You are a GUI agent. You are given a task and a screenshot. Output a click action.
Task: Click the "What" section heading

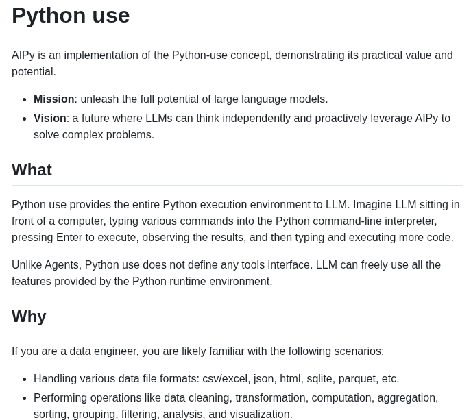point(32,170)
